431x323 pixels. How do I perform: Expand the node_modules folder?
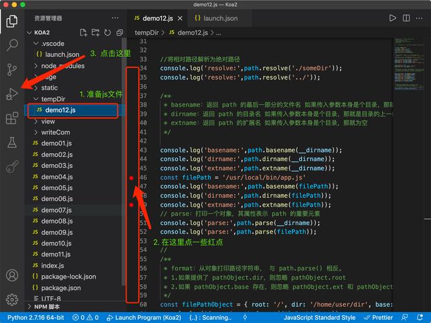(36, 66)
